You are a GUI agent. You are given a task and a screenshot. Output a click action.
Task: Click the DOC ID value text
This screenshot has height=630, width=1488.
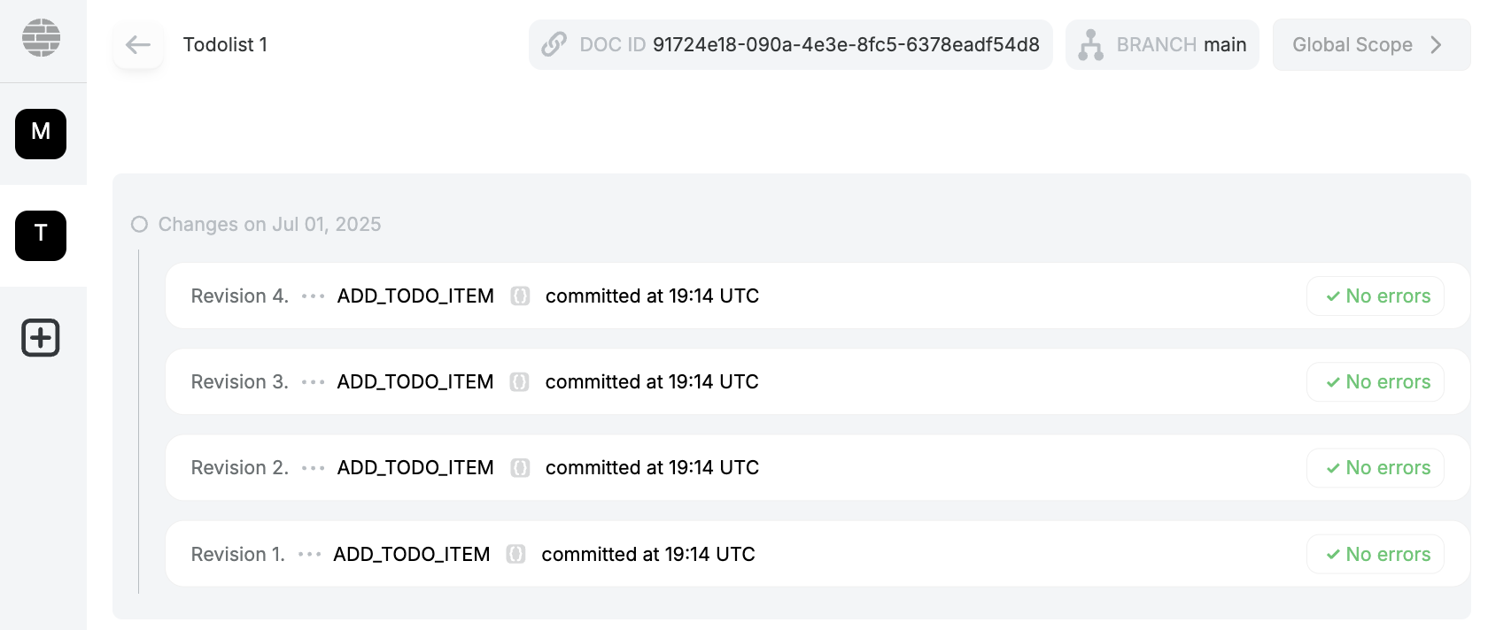coord(846,45)
